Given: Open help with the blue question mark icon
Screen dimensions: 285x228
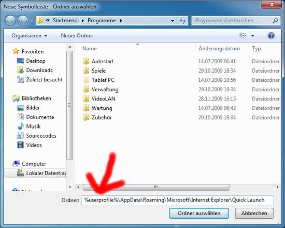Looking at the screenshot, I should coord(271,36).
